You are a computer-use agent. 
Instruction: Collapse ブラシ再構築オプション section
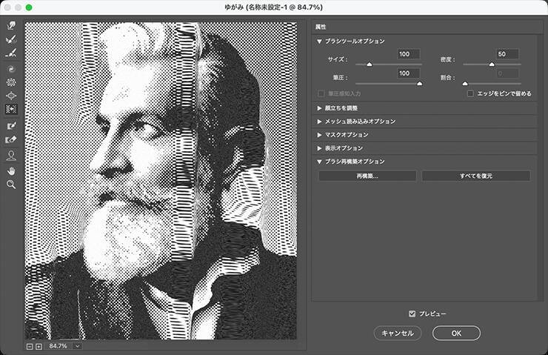319,162
